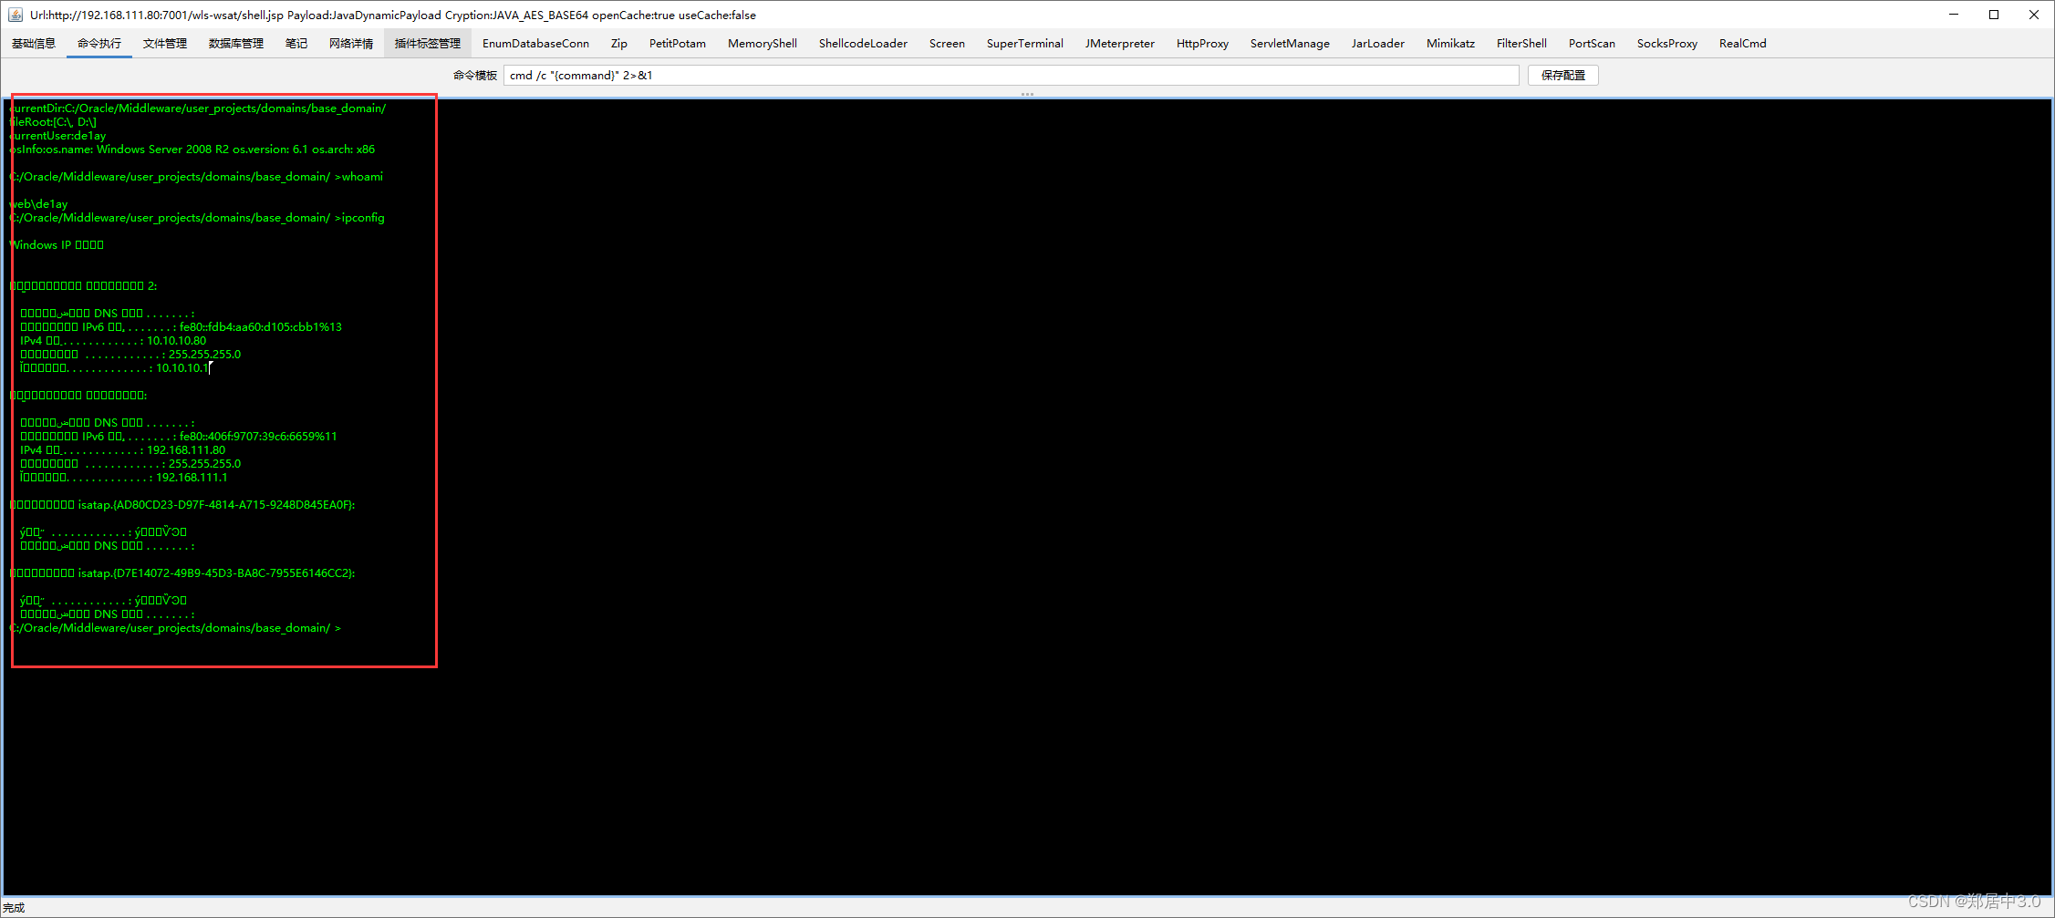
Task: Click the 保存配置 button
Action: coord(1562,76)
